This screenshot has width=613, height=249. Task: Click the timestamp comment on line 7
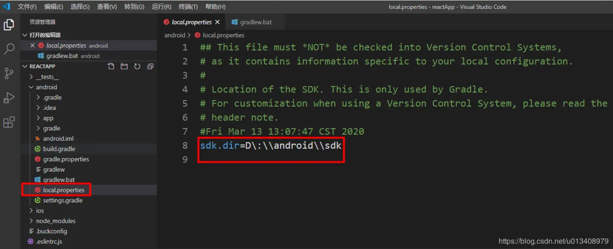282,131
